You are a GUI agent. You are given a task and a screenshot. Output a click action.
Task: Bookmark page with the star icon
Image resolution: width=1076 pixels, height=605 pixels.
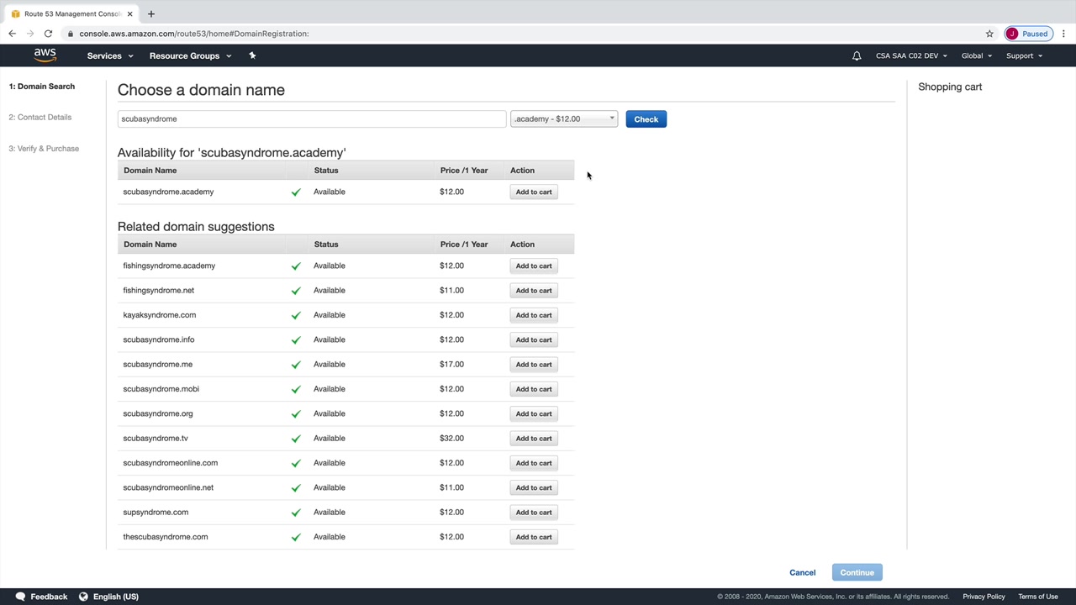(x=989, y=34)
